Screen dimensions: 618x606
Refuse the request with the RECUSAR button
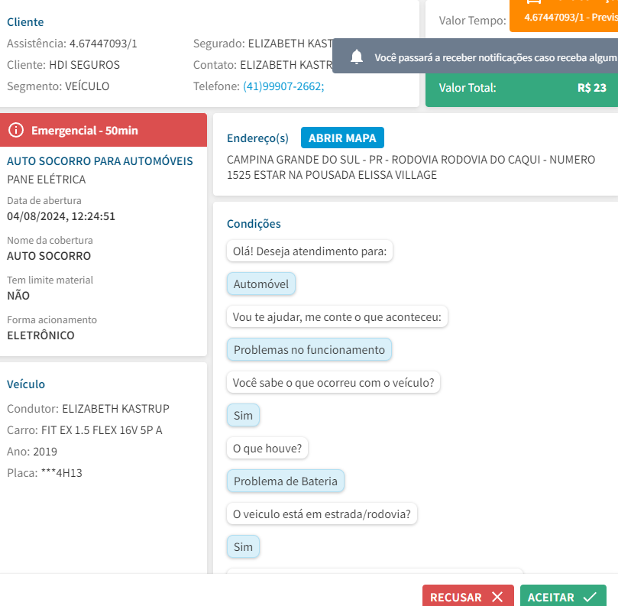coord(468,595)
